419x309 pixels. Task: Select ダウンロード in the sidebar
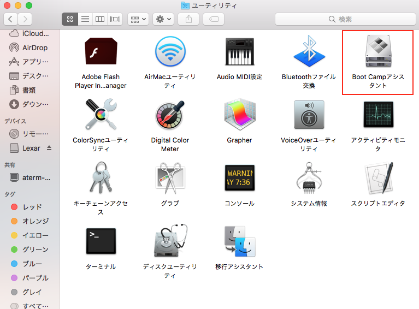point(29,104)
